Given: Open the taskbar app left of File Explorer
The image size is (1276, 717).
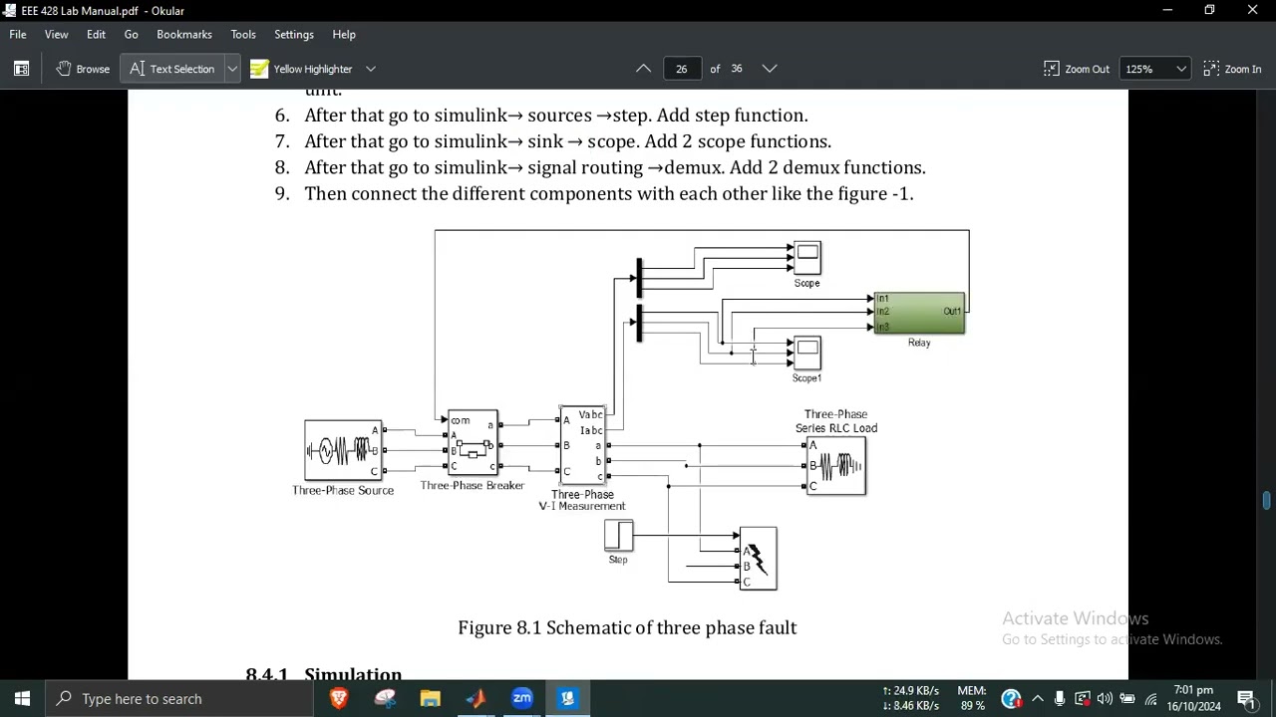Looking at the screenshot, I should click(x=385, y=699).
